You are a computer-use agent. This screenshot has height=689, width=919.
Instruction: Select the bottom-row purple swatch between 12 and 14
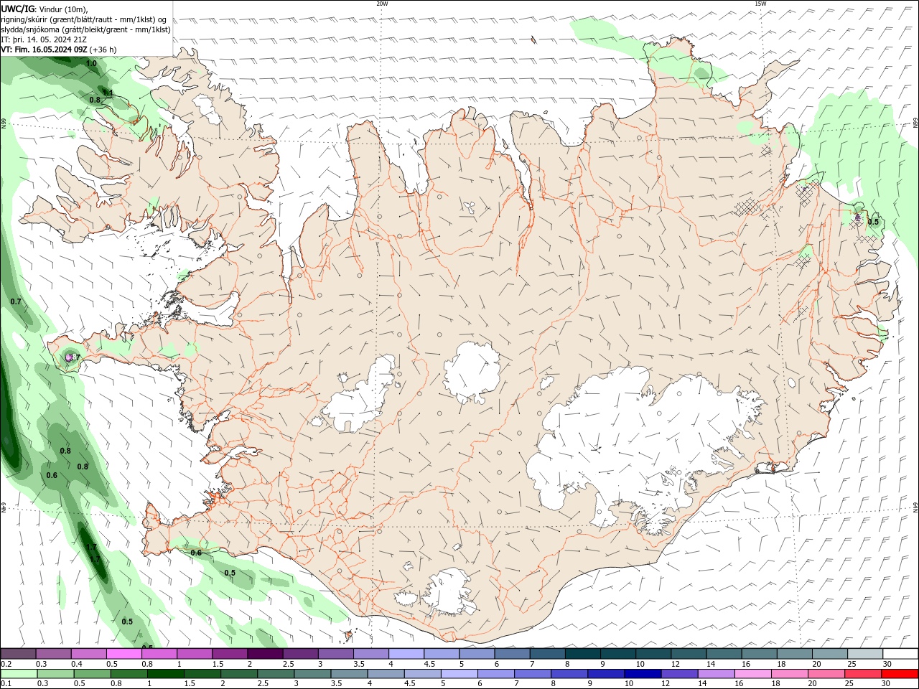point(678,674)
